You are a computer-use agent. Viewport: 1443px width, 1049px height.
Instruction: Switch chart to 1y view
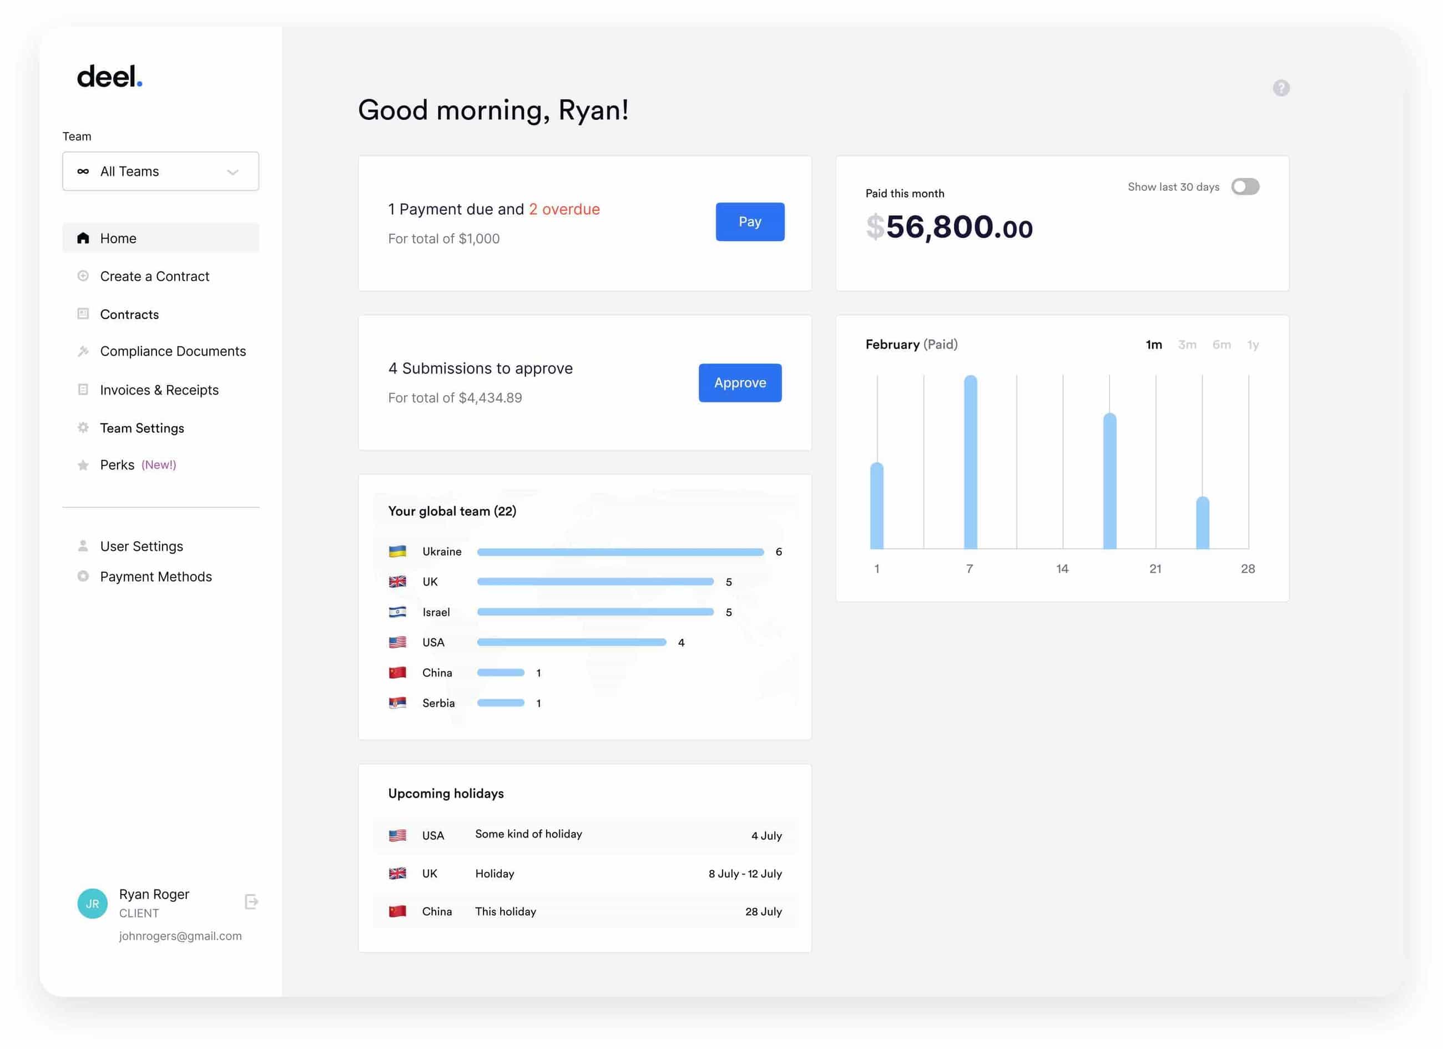[1253, 344]
